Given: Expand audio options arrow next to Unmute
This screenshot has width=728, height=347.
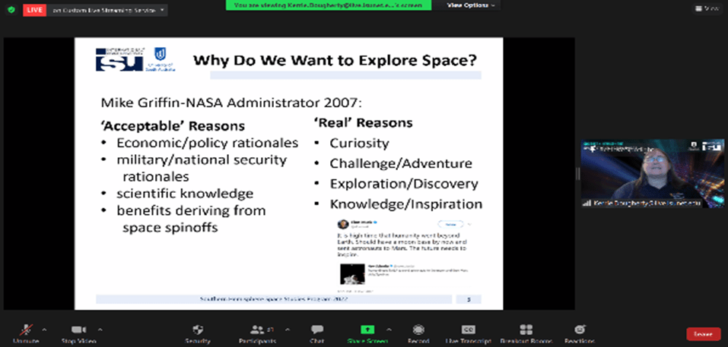Looking at the screenshot, I should click(44, 330).
